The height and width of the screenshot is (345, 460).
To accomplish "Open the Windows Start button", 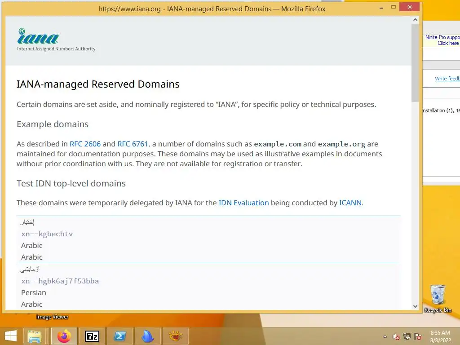I will point(11,336).
